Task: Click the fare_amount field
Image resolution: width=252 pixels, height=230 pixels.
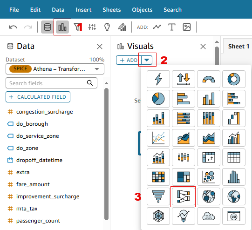Action: tap(33, 184)
